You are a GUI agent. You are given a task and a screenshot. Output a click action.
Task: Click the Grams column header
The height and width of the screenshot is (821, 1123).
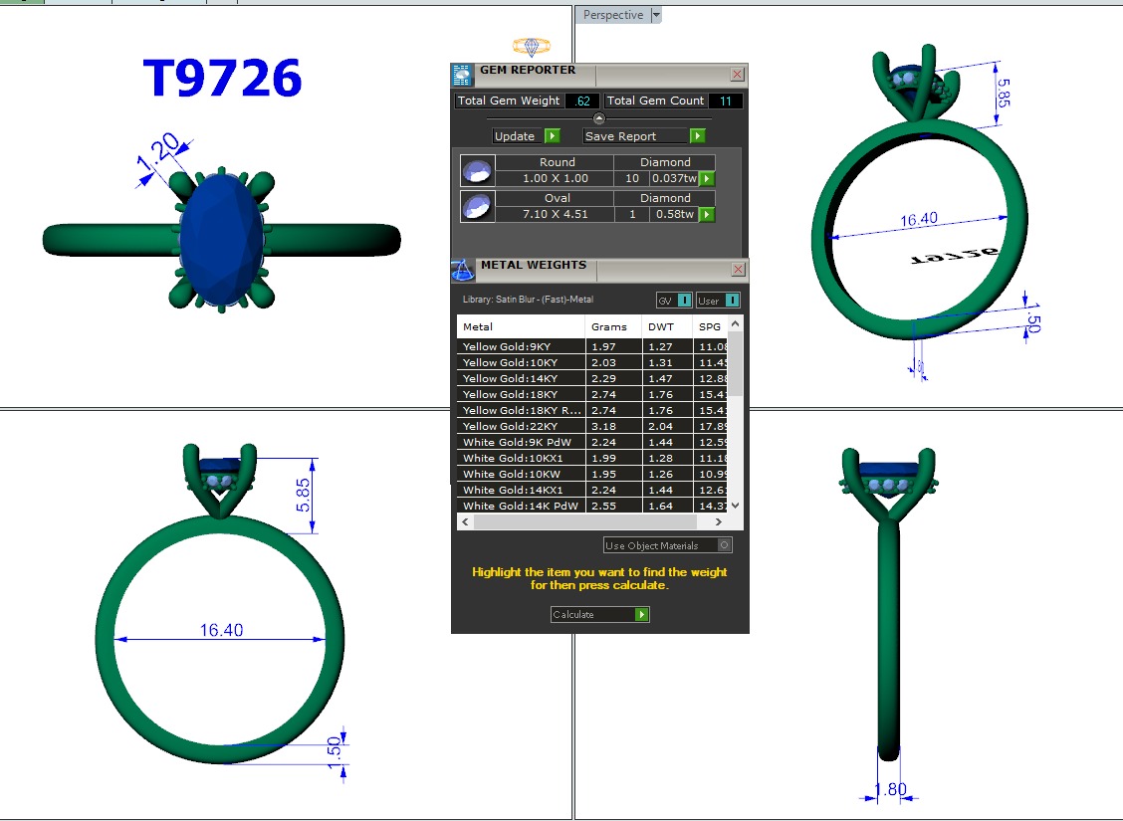click(608, 327)
